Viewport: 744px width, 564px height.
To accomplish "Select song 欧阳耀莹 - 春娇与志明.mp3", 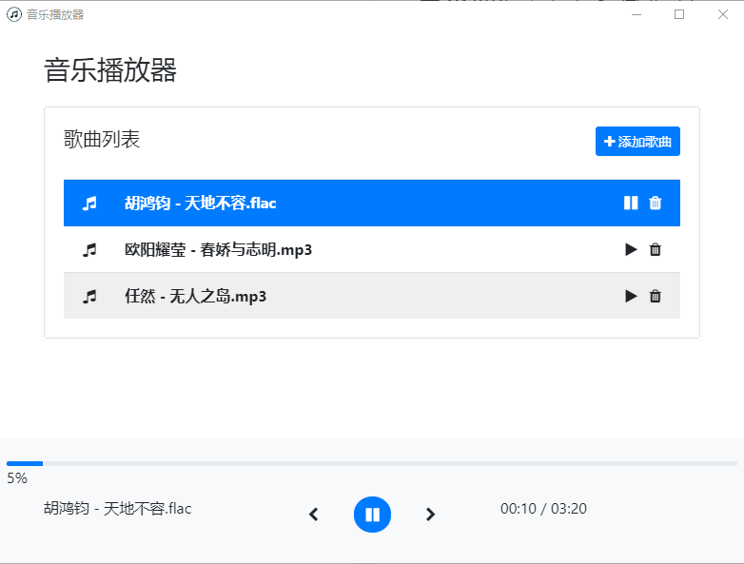I will pyautogui.click(x=372, y=249).
